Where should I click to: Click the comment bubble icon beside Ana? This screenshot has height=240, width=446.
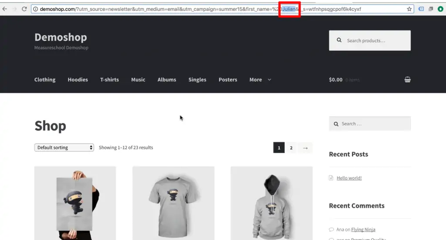click(x=331, y=230)
